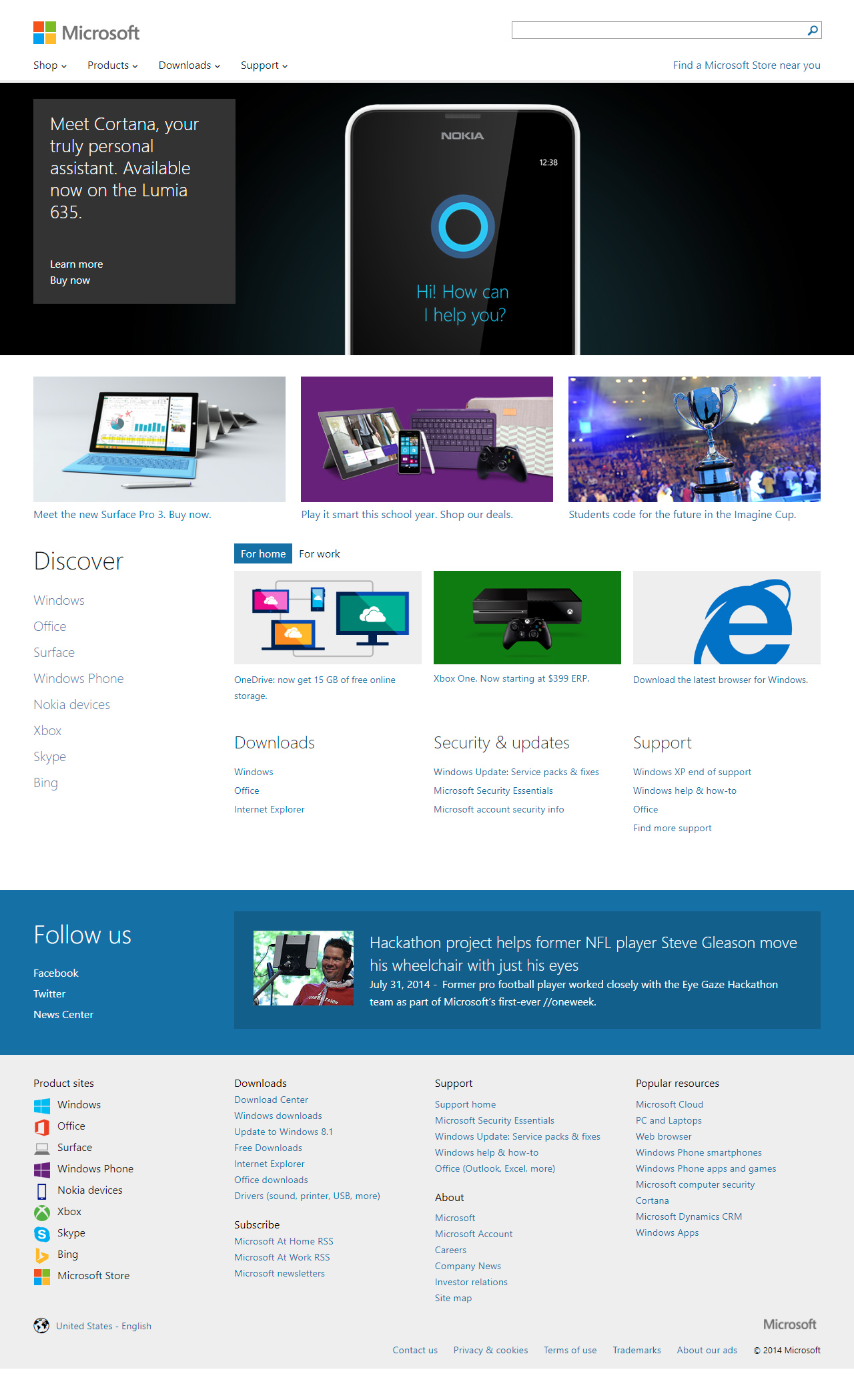Click Buy now in the Cortana banner
Screen dimensions: 854x1382
click(x=70, y=280)
